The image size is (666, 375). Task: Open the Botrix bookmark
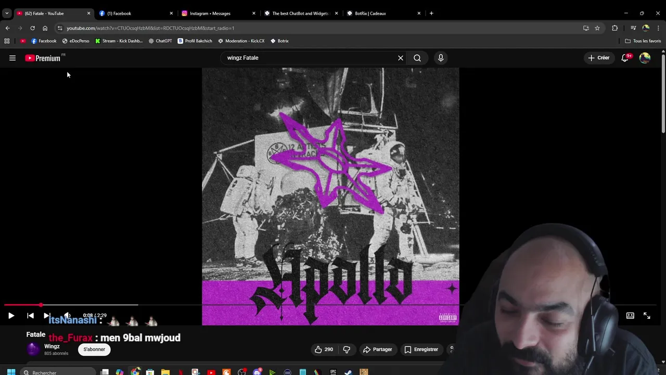click(279, 41)
